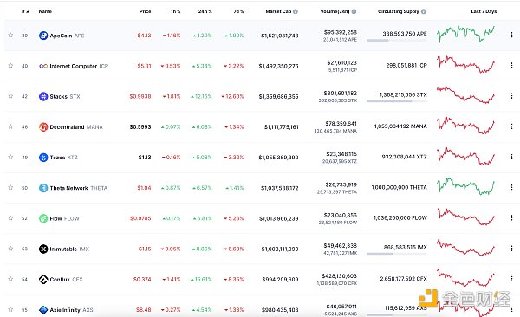
Task: Click the Stacks circulating supply progress bar
Action: pyautogui.click(x=396, y=101)
